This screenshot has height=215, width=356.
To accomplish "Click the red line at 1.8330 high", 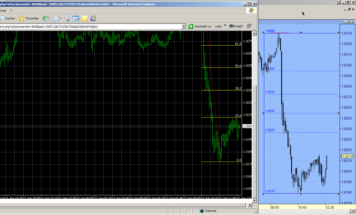I will pos(280,33).
